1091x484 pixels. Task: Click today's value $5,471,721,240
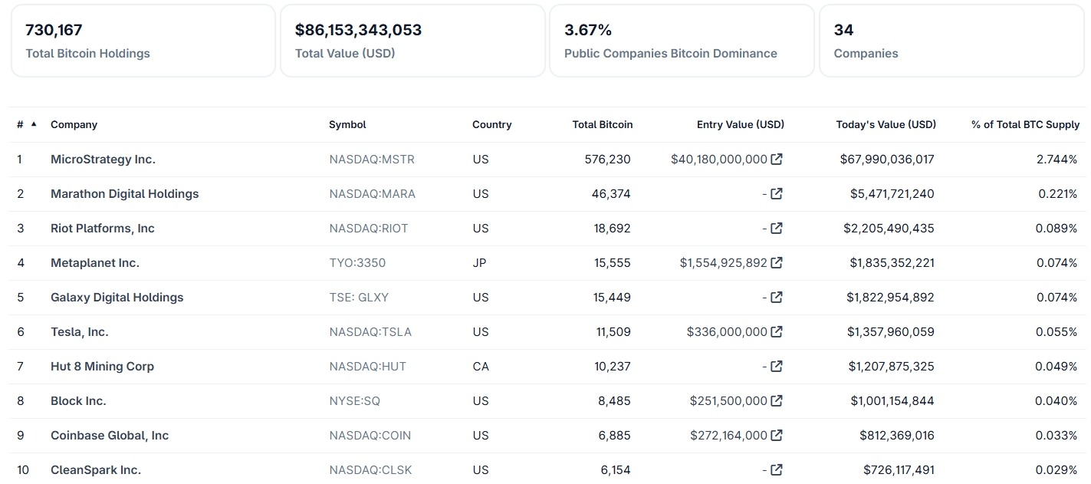coord(892,194)
